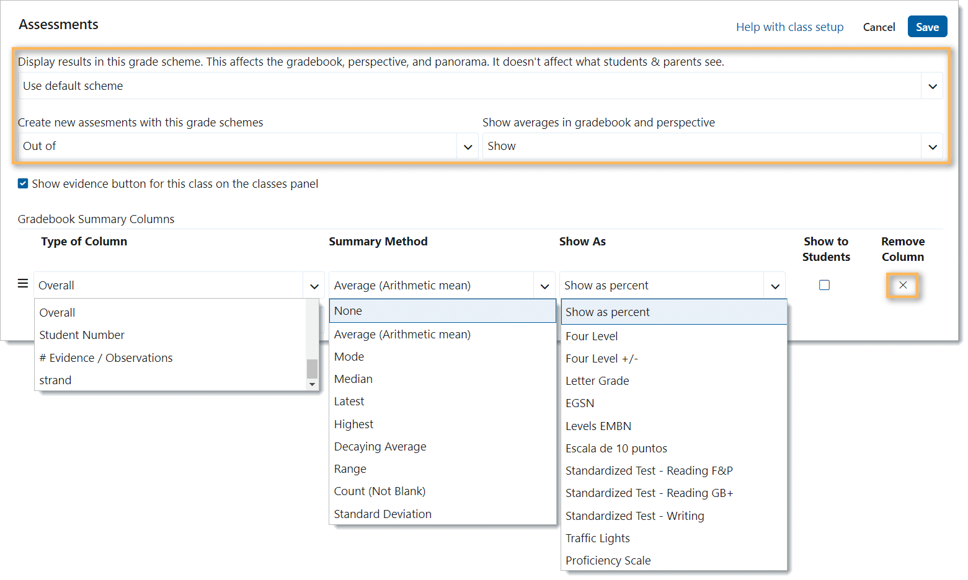The image size is (968, 580).
Task: Expand the Overall column type dropdown arrow
Action: tap(314, 286)
